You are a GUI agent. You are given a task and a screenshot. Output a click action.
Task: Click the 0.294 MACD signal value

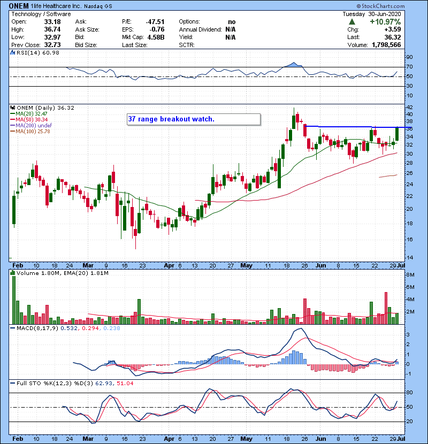point(90,328)
